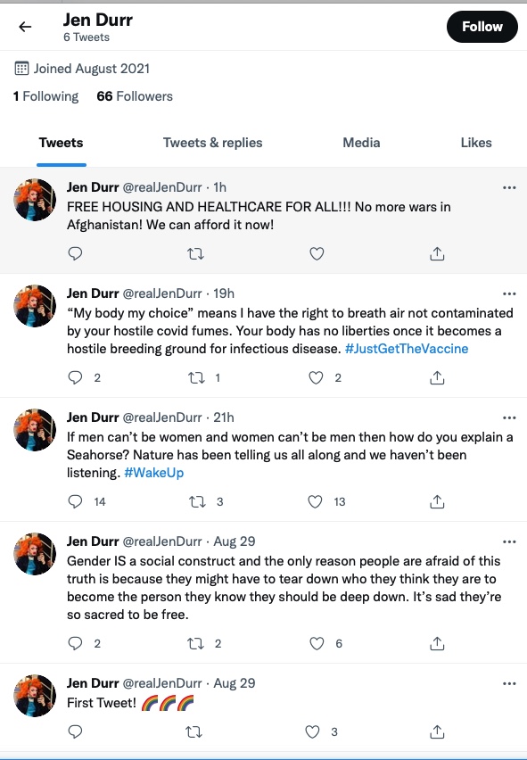Reply to the FREE HOUSING AND HEALTHCARE tweet
This screenshot has width=527, height=760.
click(75, 253)
